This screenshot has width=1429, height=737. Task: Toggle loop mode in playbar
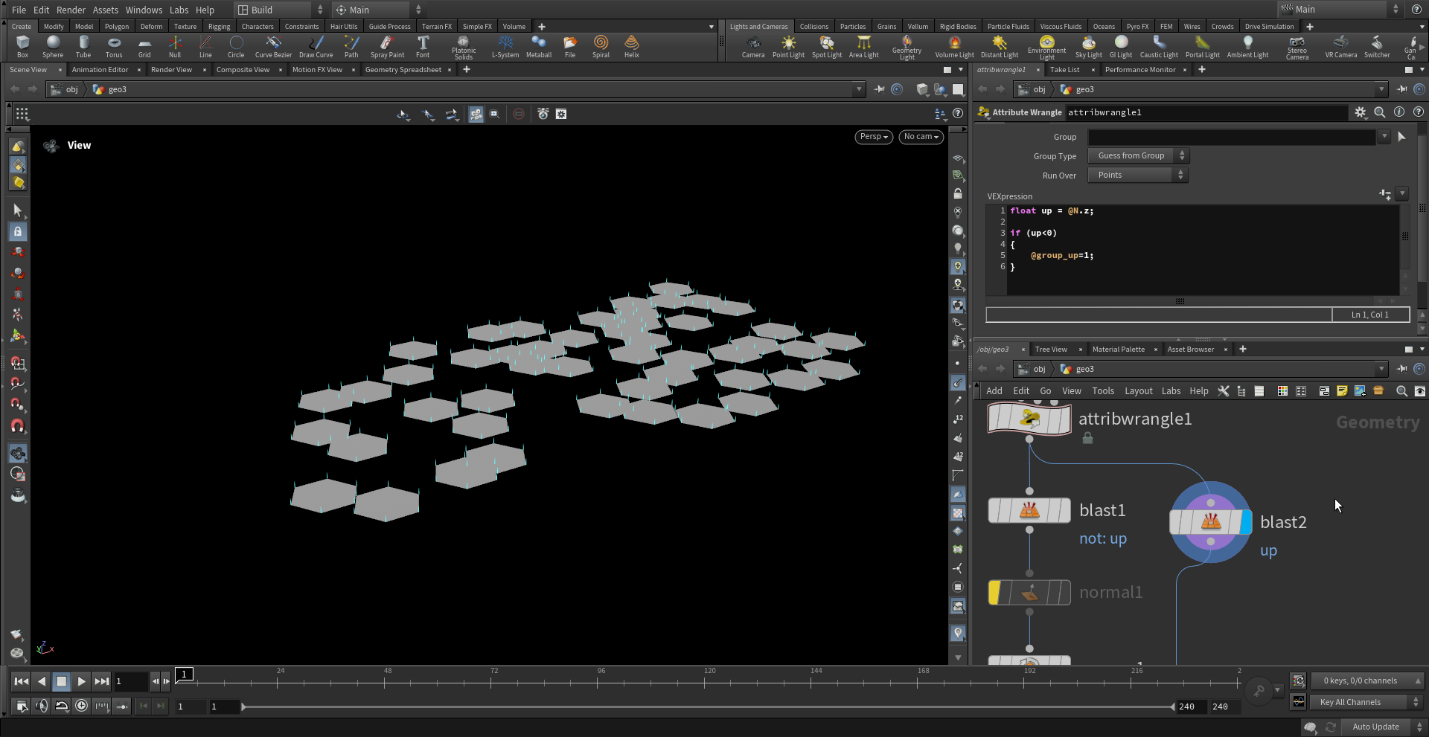tap(62, 706)
